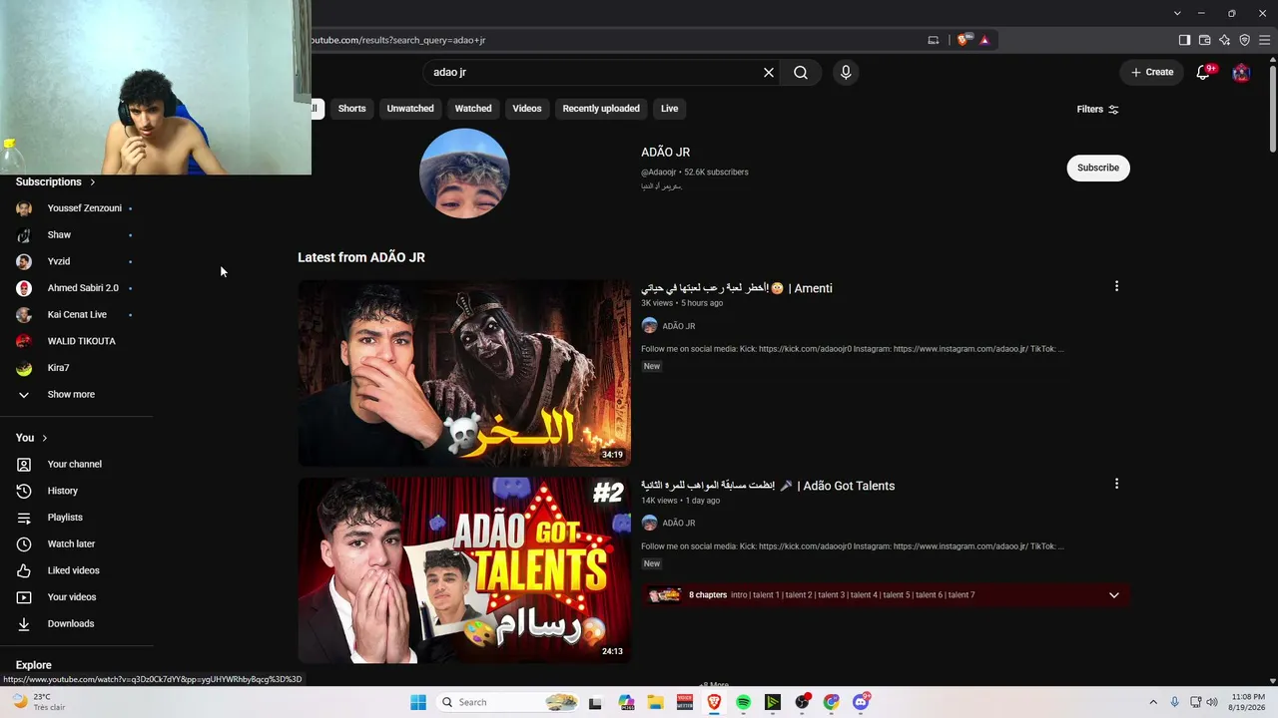1278x718 pixels.
Task: Open the browser tab search dropdown
Action: (1177, 13)
